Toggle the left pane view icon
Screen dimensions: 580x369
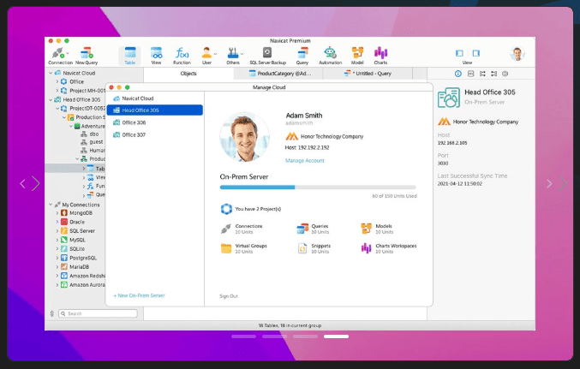coord(459,53)
